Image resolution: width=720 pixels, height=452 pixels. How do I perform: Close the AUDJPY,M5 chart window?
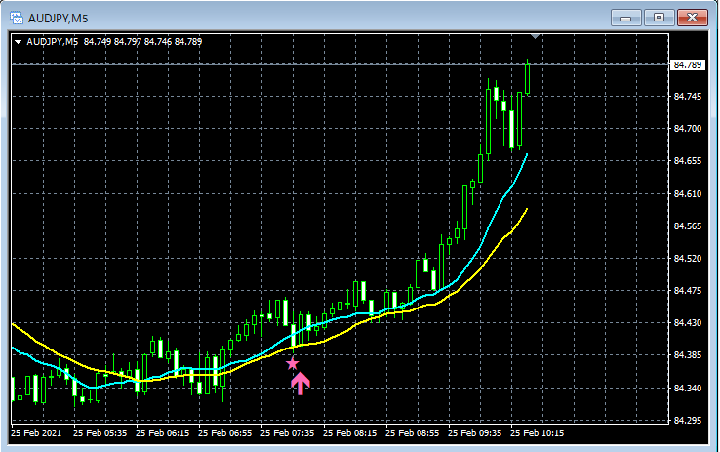point(693,18)
